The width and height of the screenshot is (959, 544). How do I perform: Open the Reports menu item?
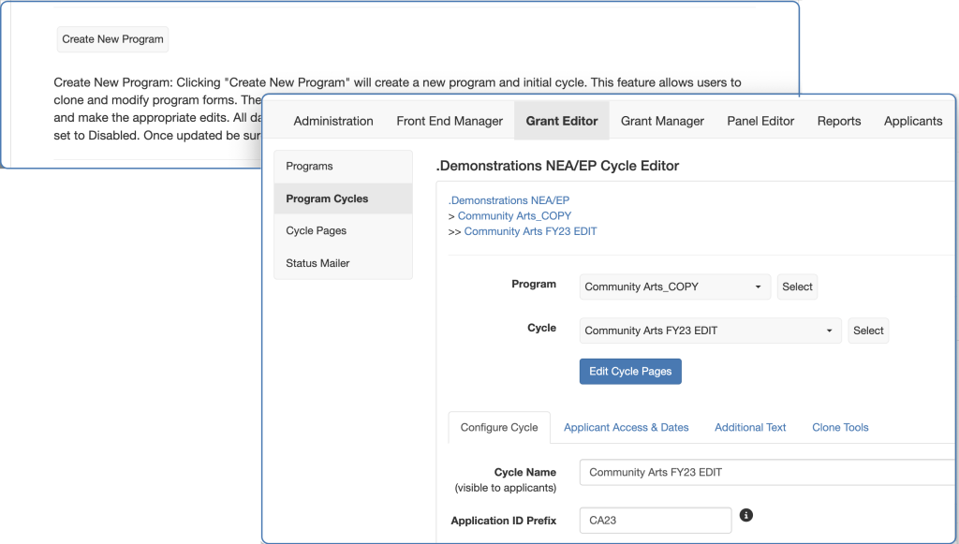pyautogui.click(x=839, y=121)
